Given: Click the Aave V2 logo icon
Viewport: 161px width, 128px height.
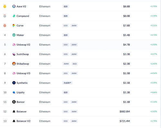Looking at the screenshot, I should [14, 6].
